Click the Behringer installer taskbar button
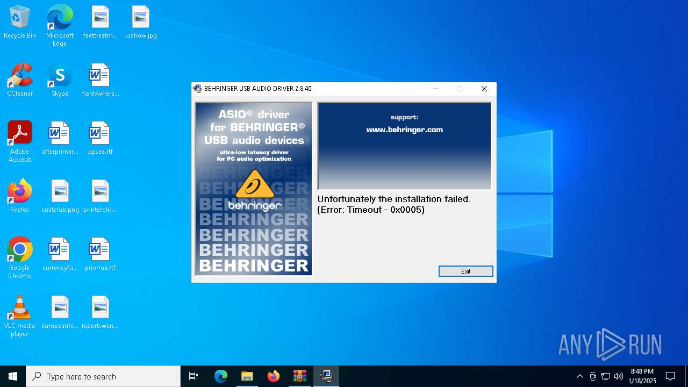The image size is (688, 387). click(326, 376)
